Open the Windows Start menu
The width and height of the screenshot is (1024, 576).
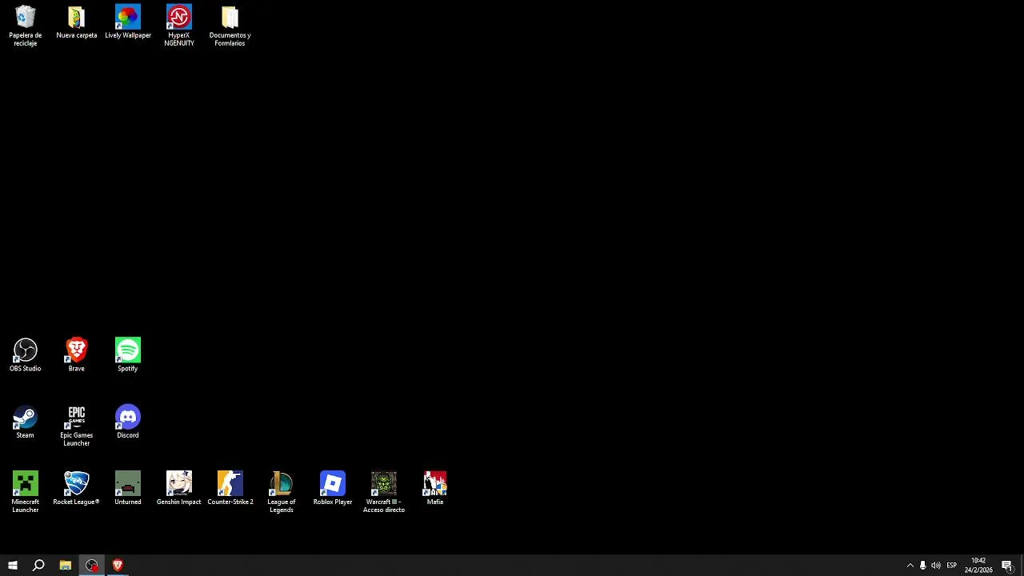13,566
